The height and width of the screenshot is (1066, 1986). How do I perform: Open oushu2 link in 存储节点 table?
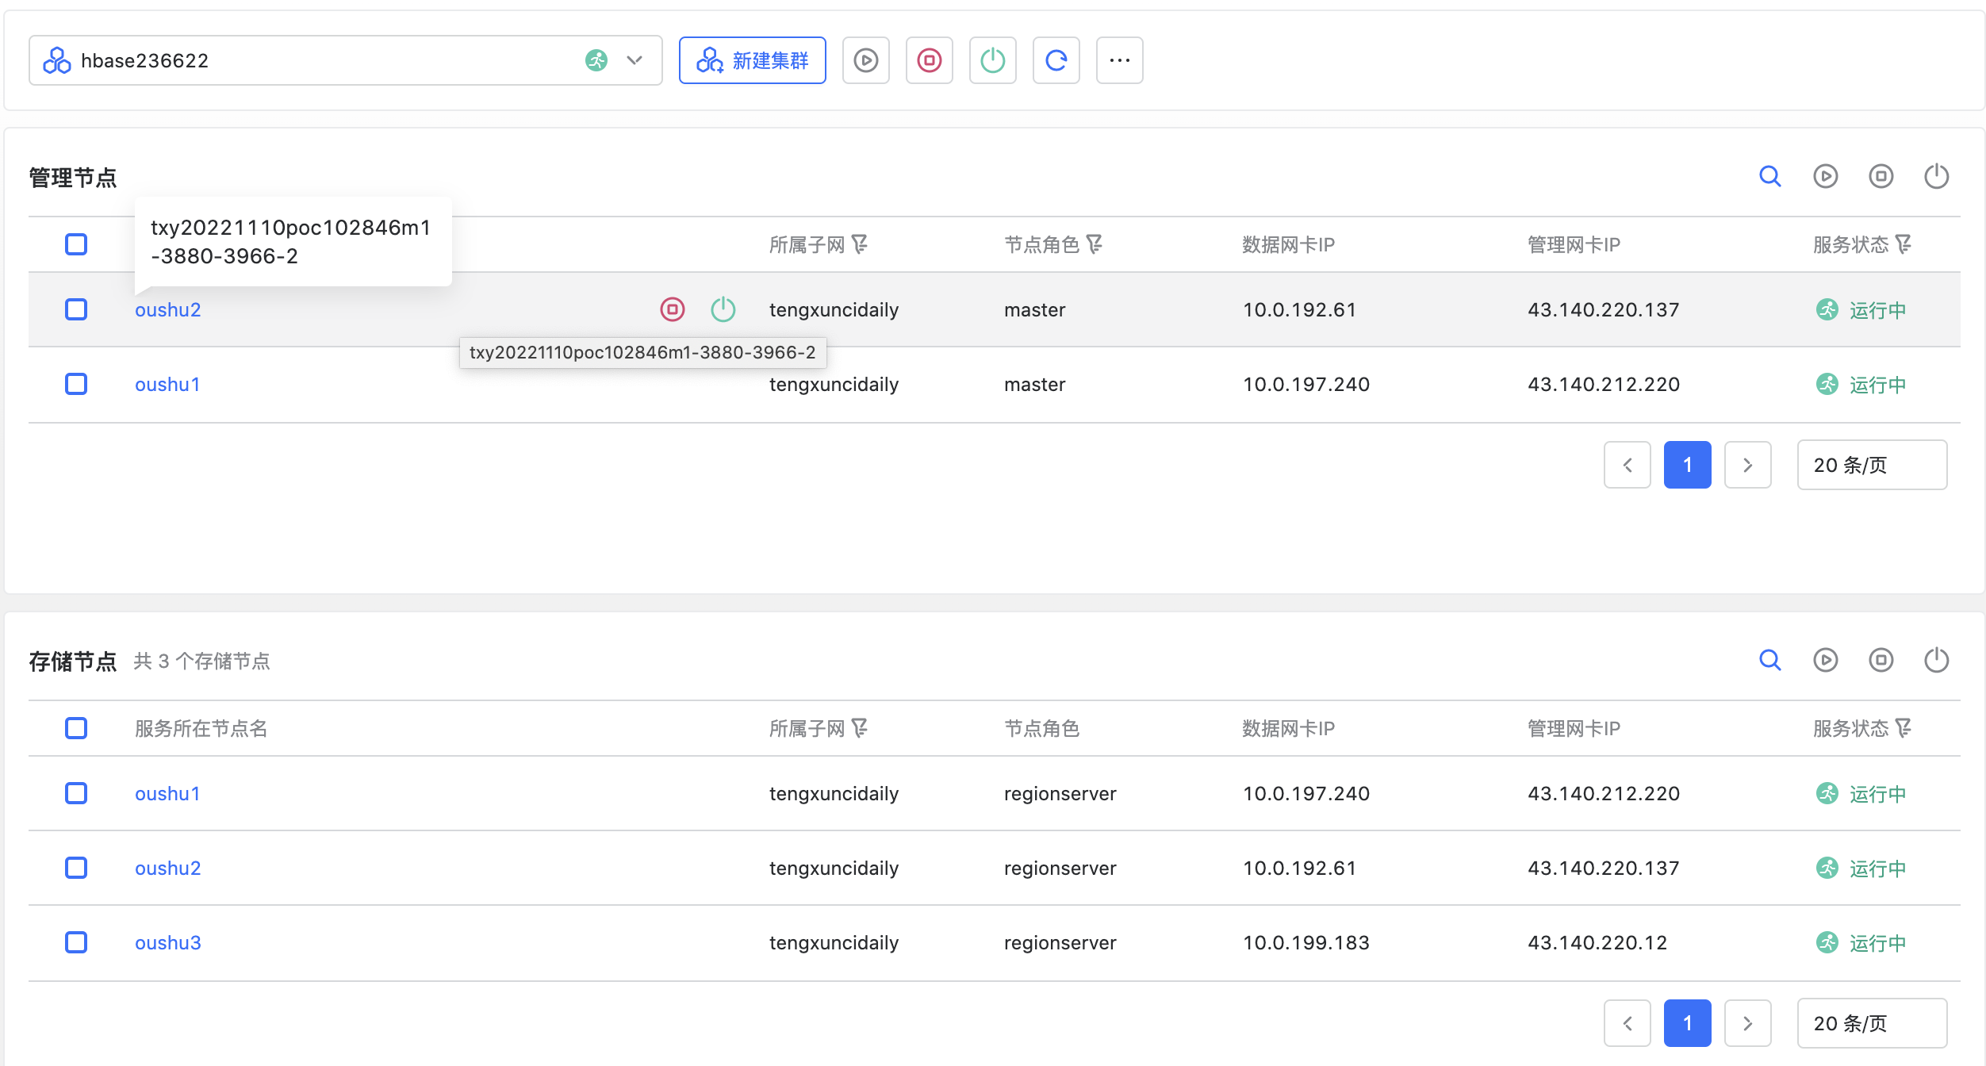tap(168, 868)
